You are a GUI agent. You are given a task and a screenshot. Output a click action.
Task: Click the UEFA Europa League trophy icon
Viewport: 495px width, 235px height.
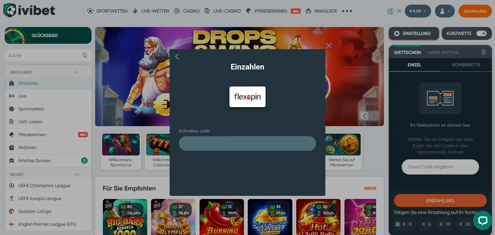click(12, 198)
